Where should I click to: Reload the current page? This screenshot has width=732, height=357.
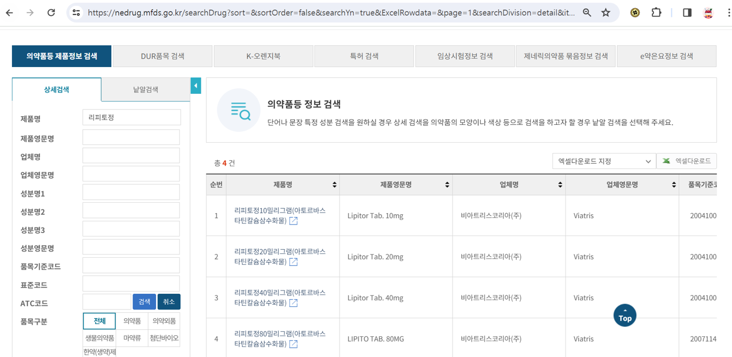click(51, 13)
